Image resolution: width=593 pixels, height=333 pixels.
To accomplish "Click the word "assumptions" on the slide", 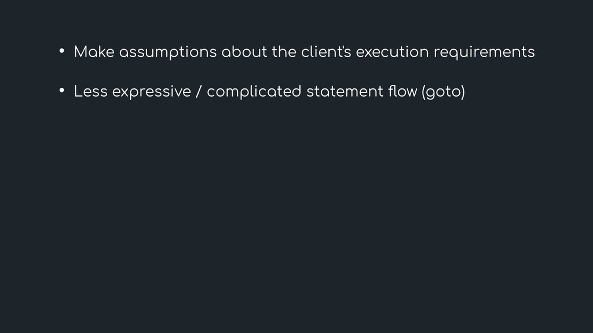I will 168,53.
